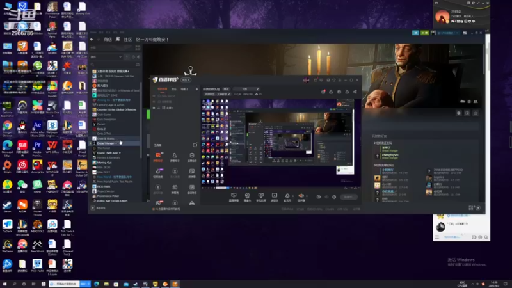Add screen capture source in streaming app
512x288 pixels.
pyautogui.click(x=234, y=196)
